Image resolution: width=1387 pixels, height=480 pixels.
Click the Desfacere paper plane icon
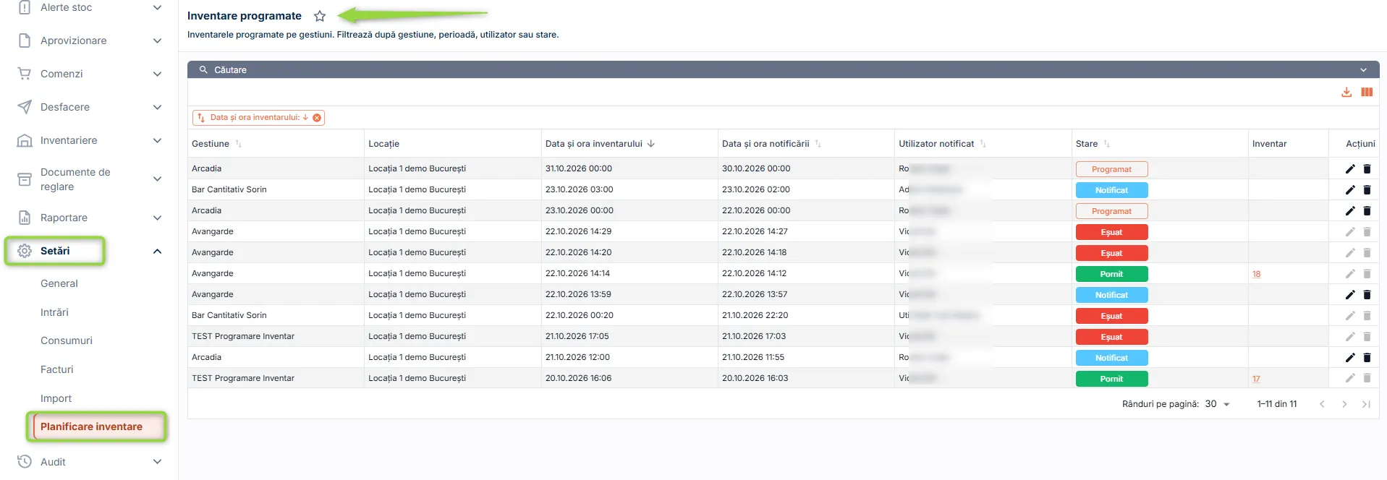pyautogui.click(x=25, y=107)
